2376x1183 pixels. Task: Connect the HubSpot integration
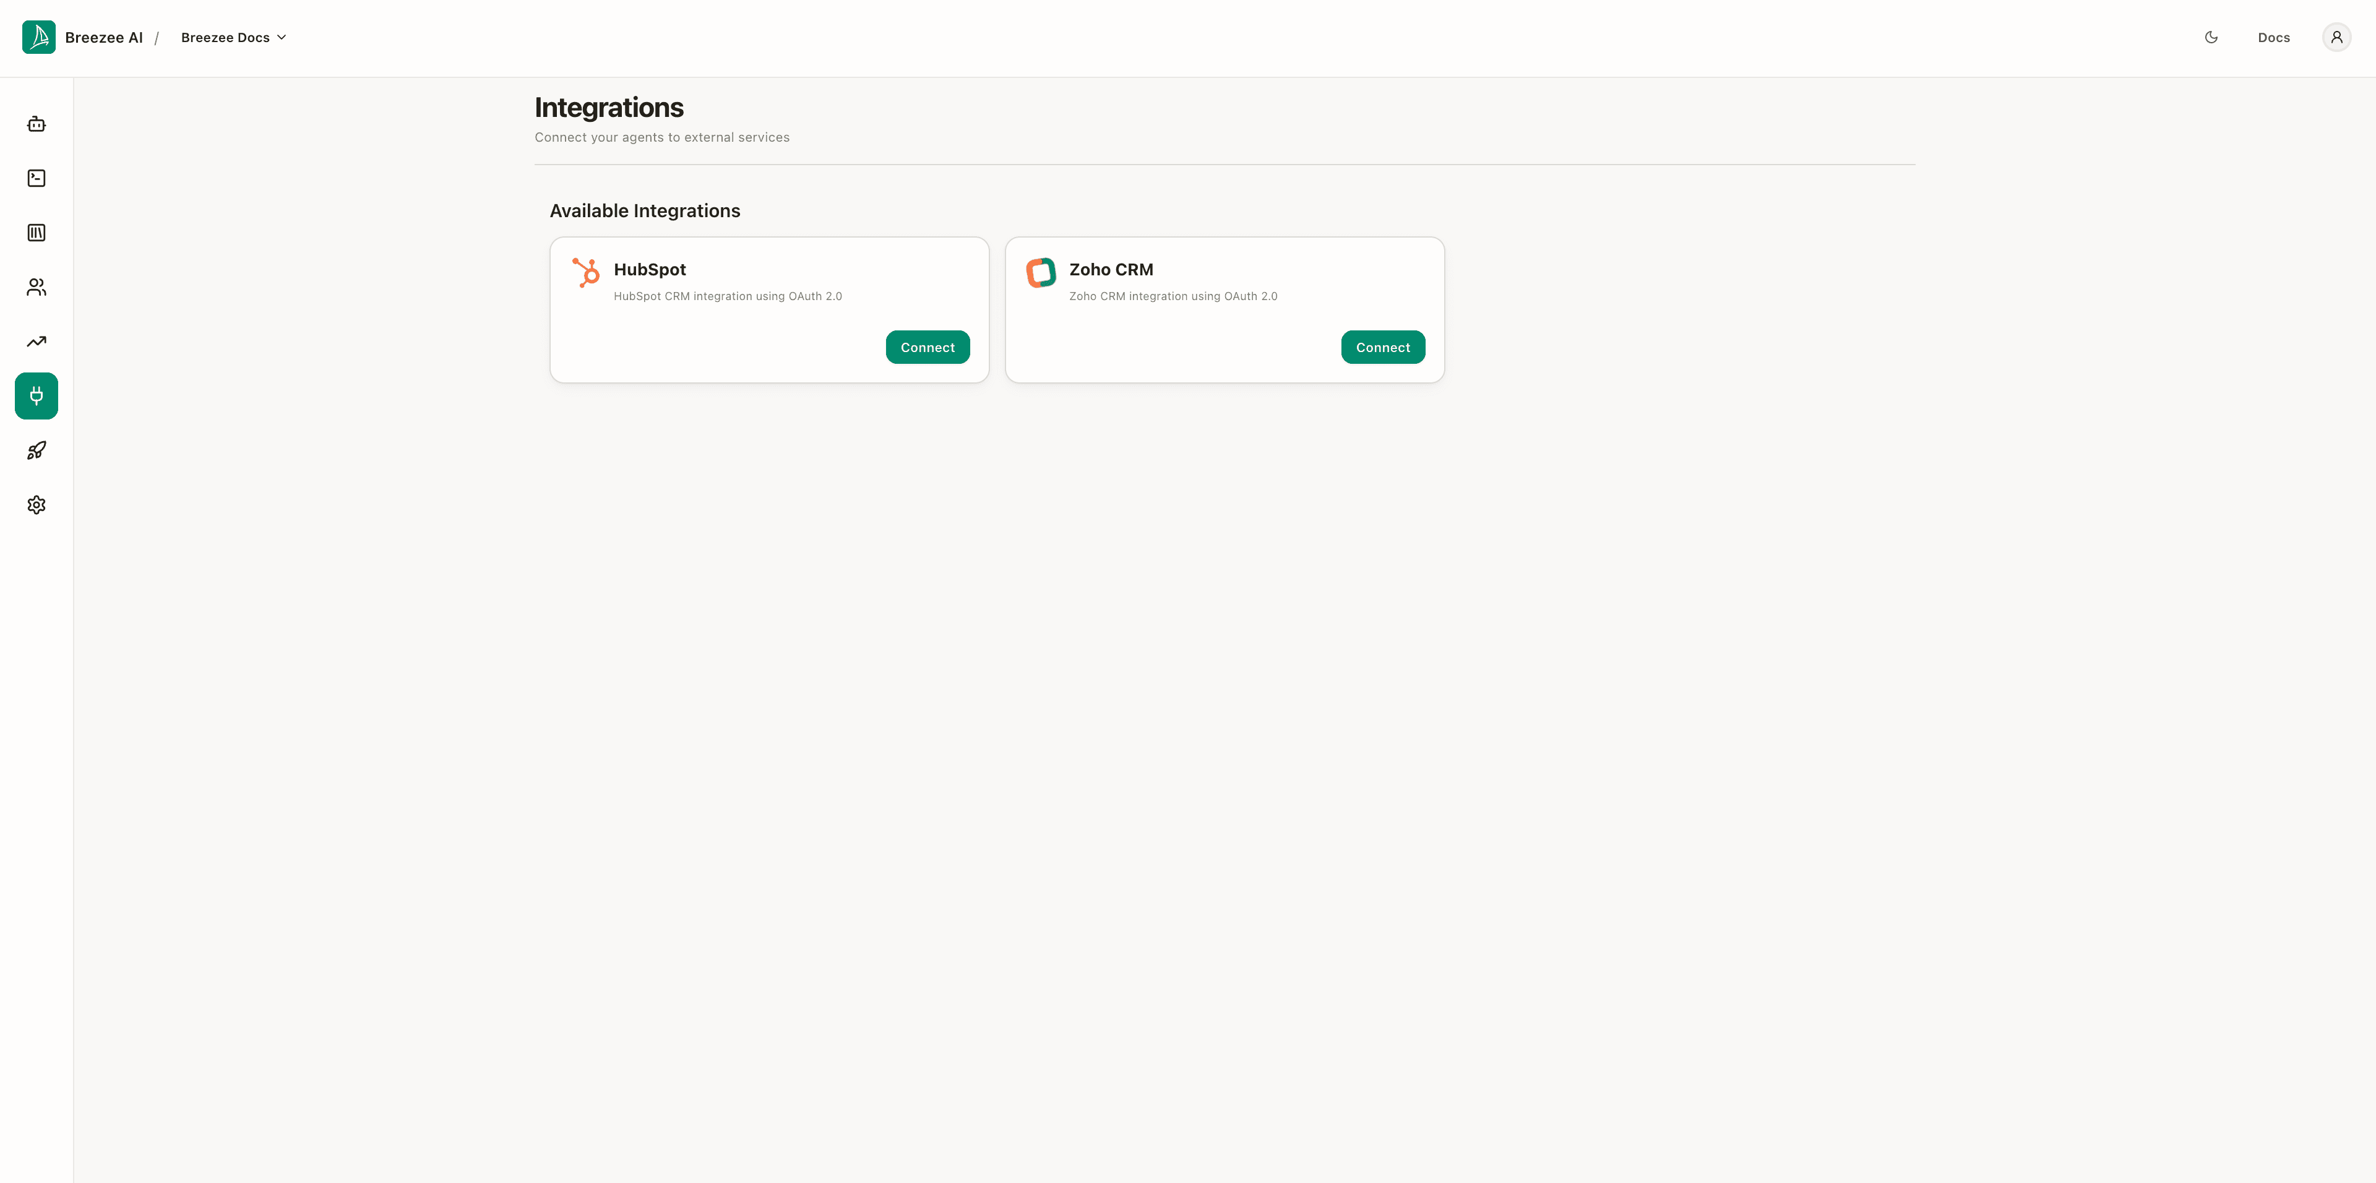pos(928,346)
